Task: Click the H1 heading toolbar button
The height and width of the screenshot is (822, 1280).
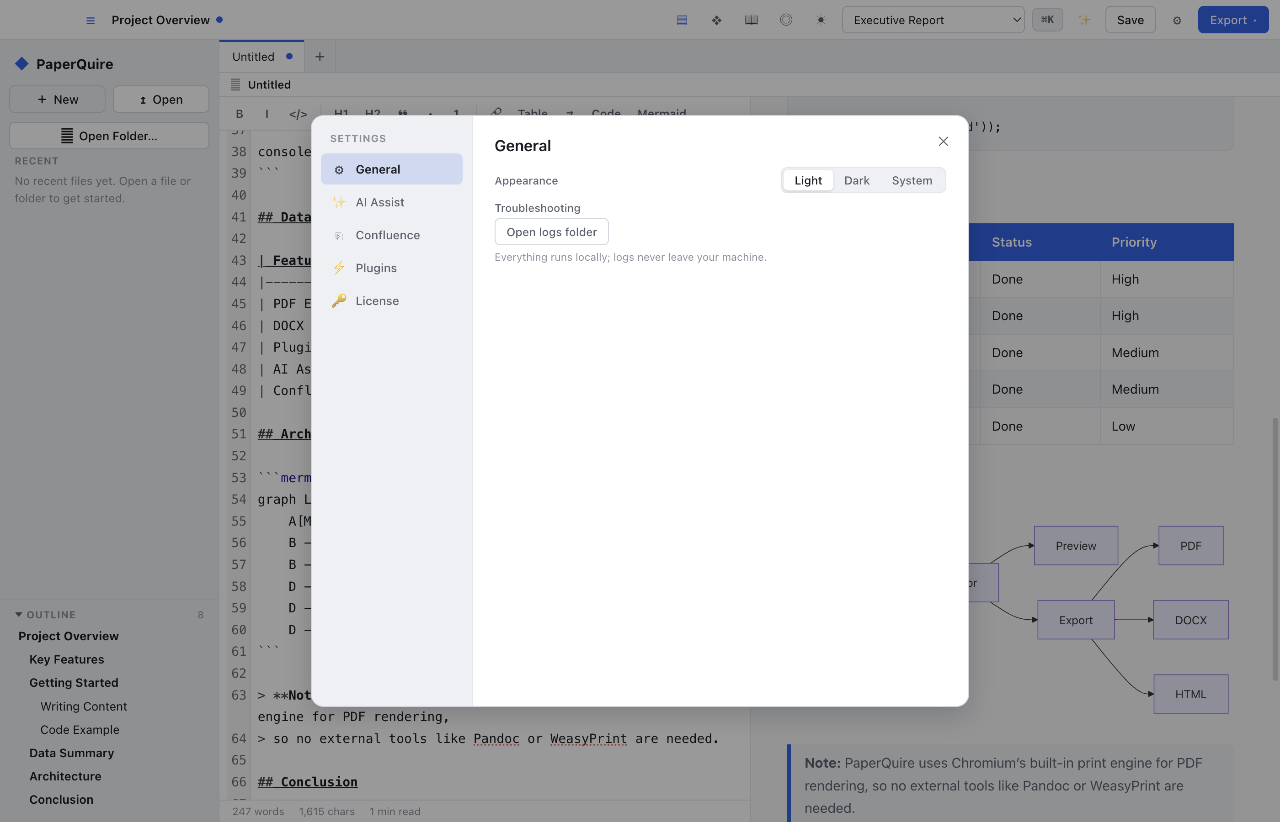Action: coord(341,114)
